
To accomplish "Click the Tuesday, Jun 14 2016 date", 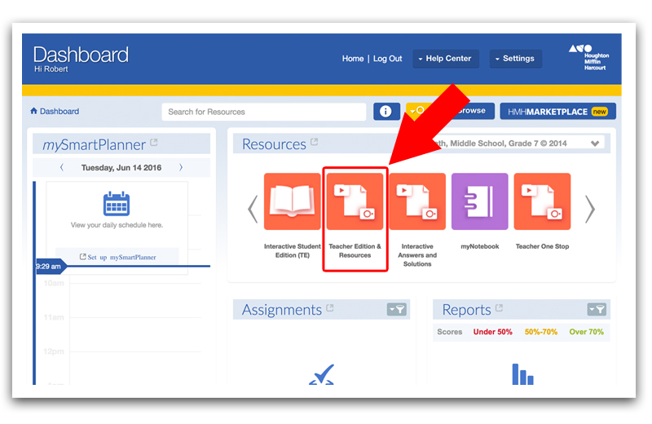I will click(121, 167).
